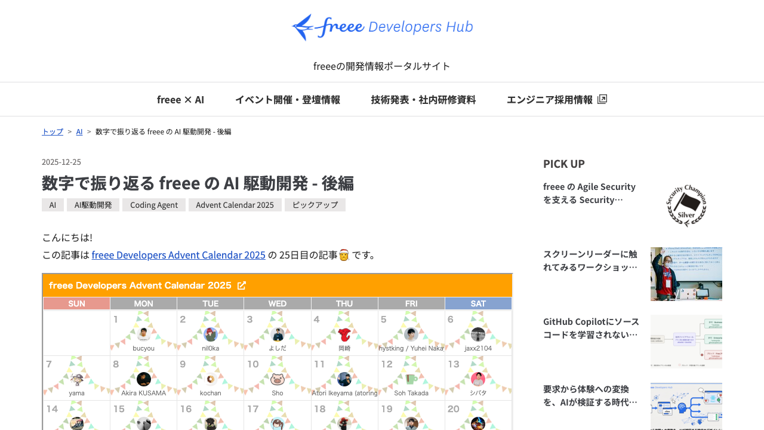Viewport: 764px width, 430px height.
Task: Open イベント開催・登壇情報 menu item
Action: click(288, 100)
